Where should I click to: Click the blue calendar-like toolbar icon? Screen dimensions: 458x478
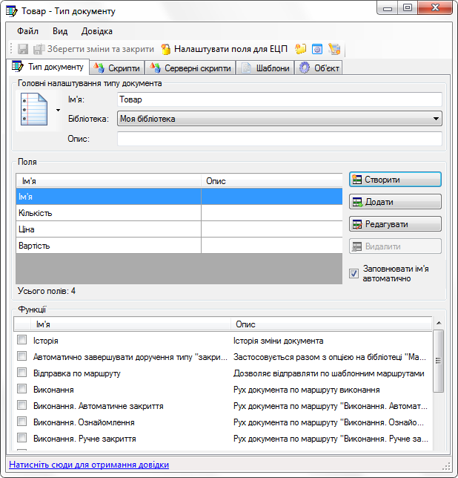pyautogui.click(x=317, y=49)
